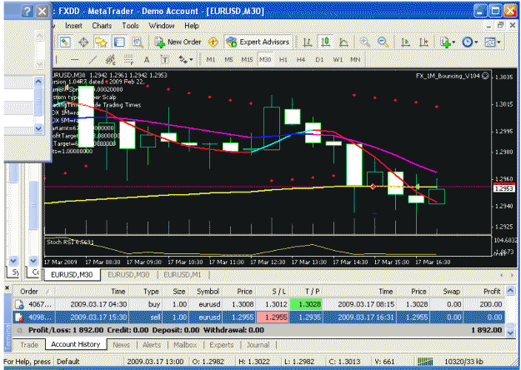This screenshot has height=370, width=521.
Task: Open the MetaEditor diamond icon
Action: [x=213, y=42]
